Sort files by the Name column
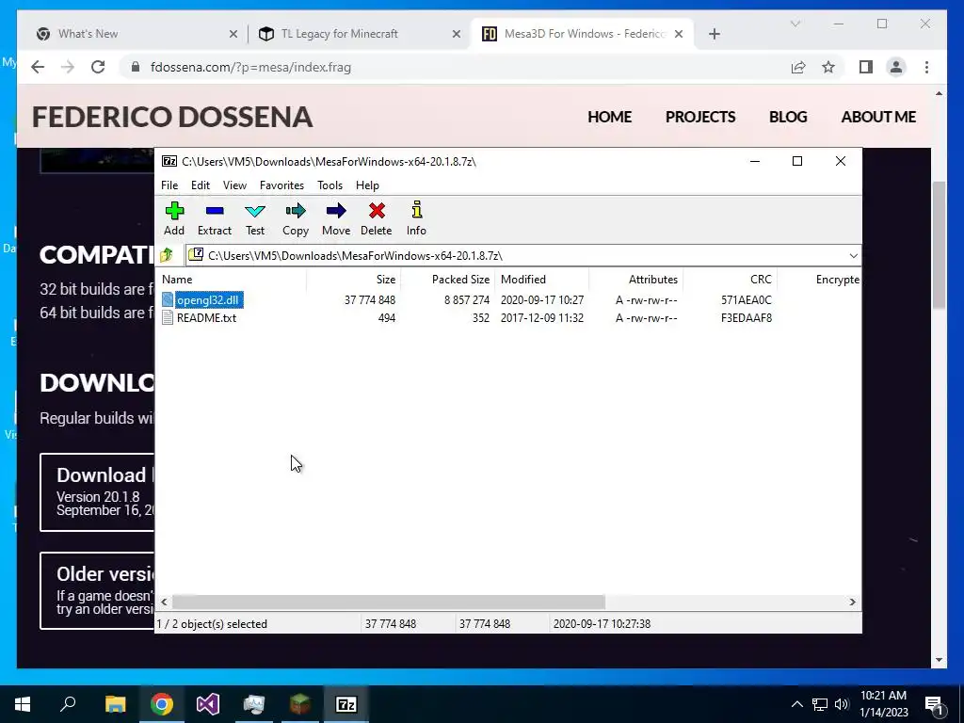The height and width of the screenshot is (723, 964). [x=232, y=279]
